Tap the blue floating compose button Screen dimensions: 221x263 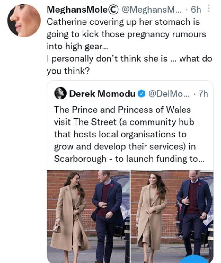pos(193,260)
